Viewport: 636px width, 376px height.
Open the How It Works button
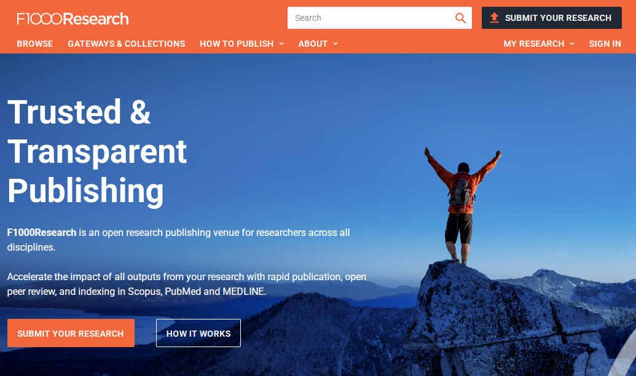[198, 333]
